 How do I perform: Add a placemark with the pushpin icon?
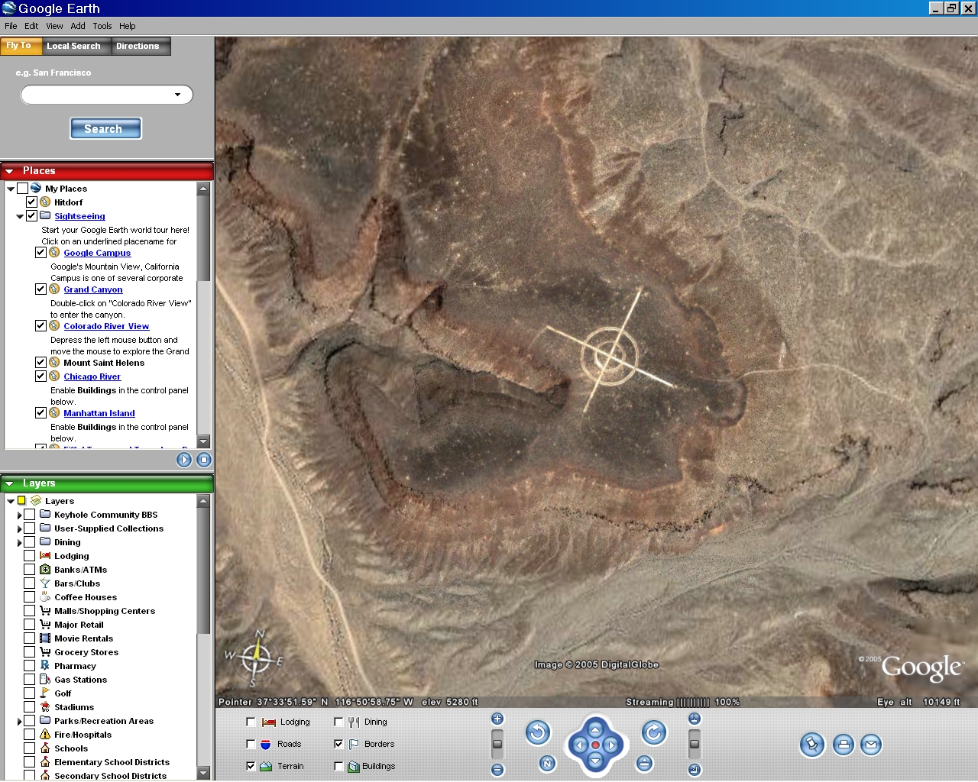coord(812,745)
